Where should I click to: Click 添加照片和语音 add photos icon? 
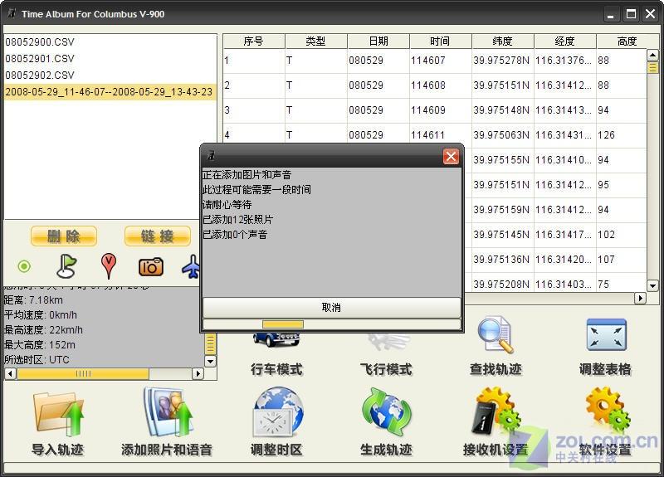pos(168,412)
